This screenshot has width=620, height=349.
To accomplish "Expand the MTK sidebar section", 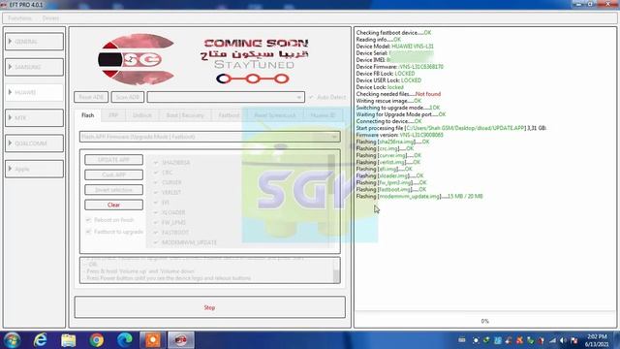I will tap(35, 118).
